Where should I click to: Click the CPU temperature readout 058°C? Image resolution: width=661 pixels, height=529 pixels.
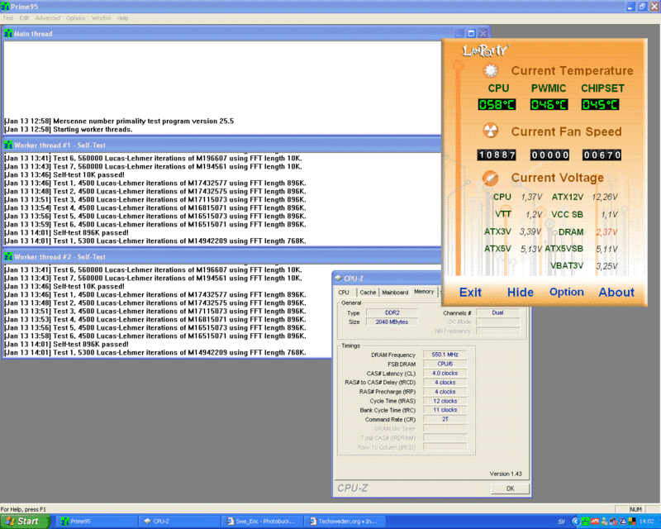click(x=497, y=105)
